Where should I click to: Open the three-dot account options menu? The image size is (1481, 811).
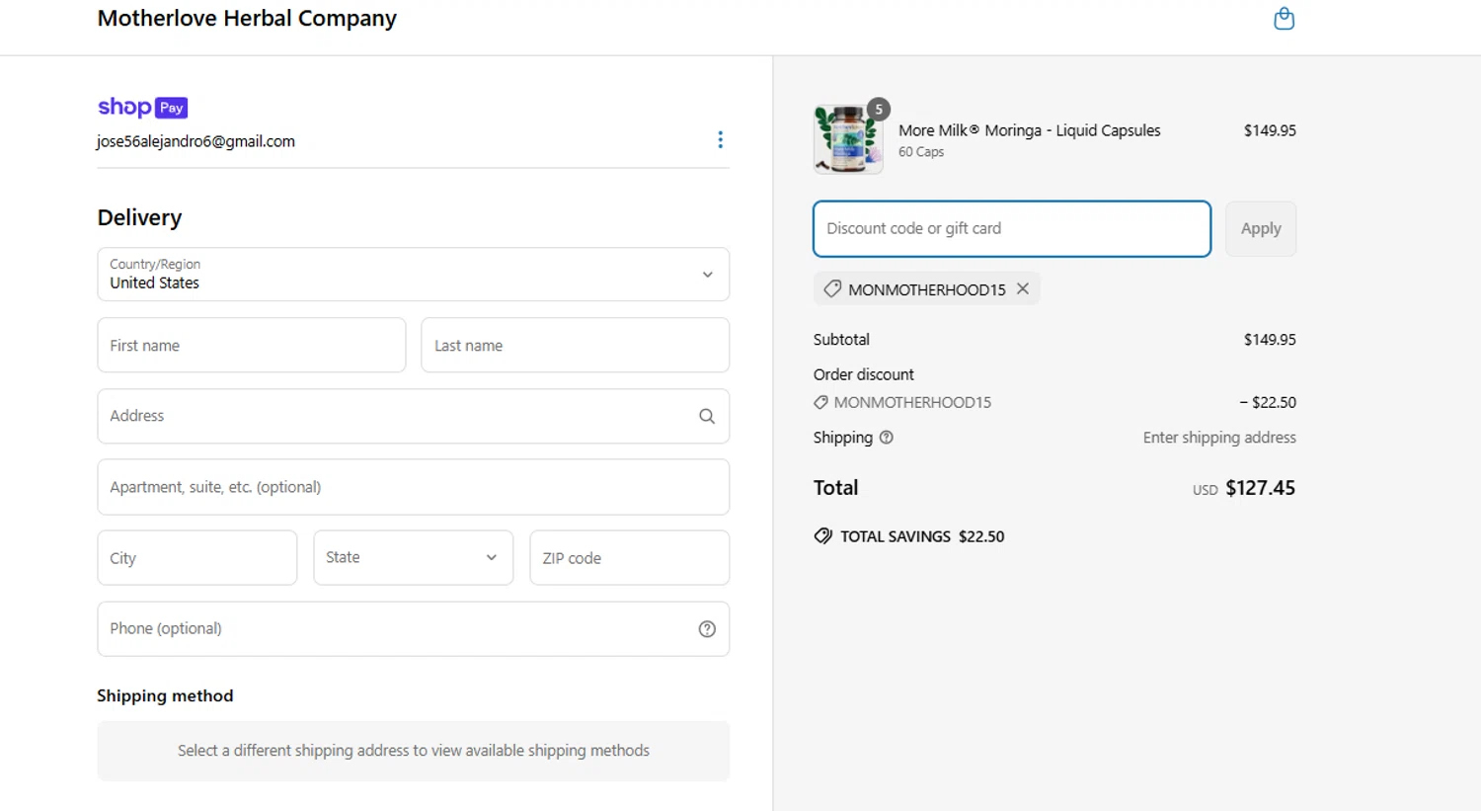pos(720,139)
